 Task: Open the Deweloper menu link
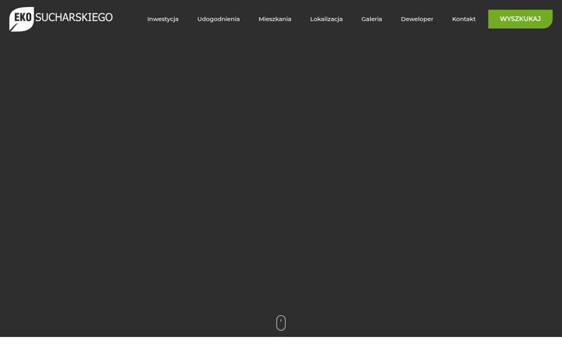coord(417,19)
